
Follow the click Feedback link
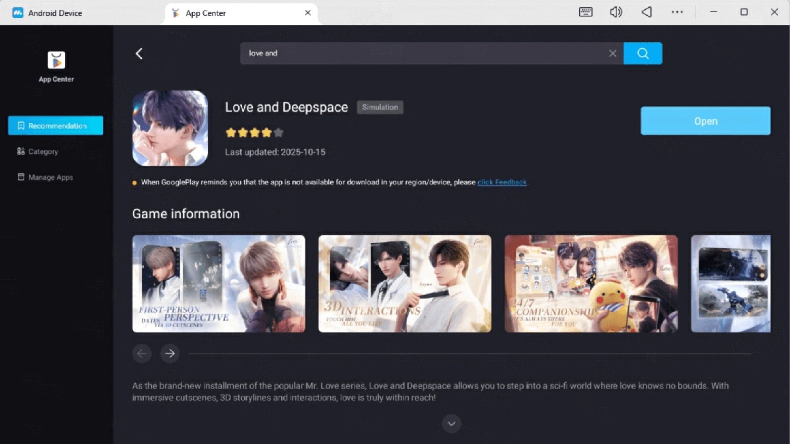click(x=501, y=182)
